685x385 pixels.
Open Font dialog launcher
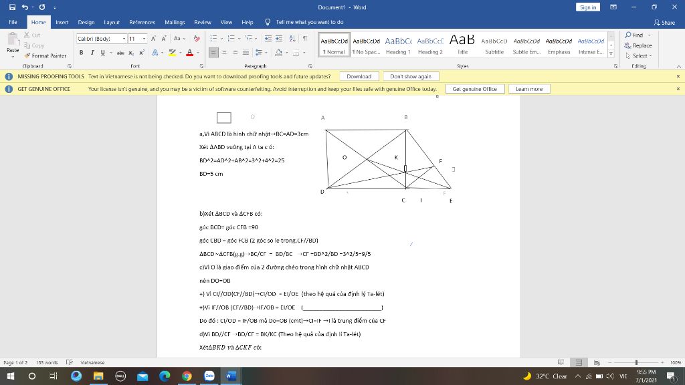tap(201, 66)
